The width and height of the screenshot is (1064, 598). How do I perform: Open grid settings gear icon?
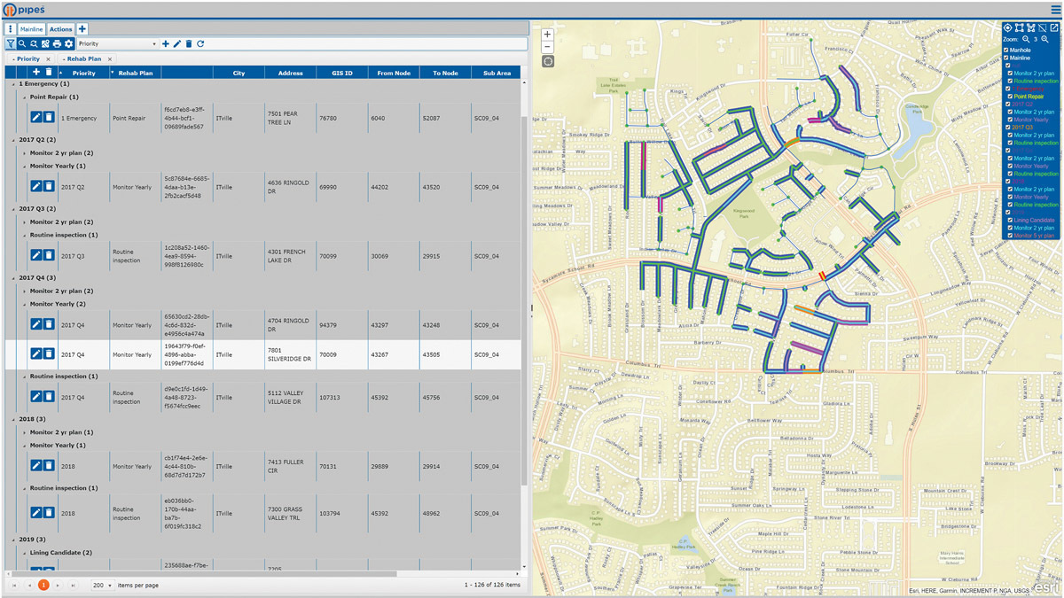(68, 43)
